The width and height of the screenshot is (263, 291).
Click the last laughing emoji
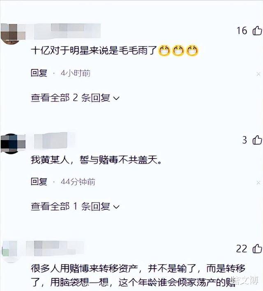[192, 51]
